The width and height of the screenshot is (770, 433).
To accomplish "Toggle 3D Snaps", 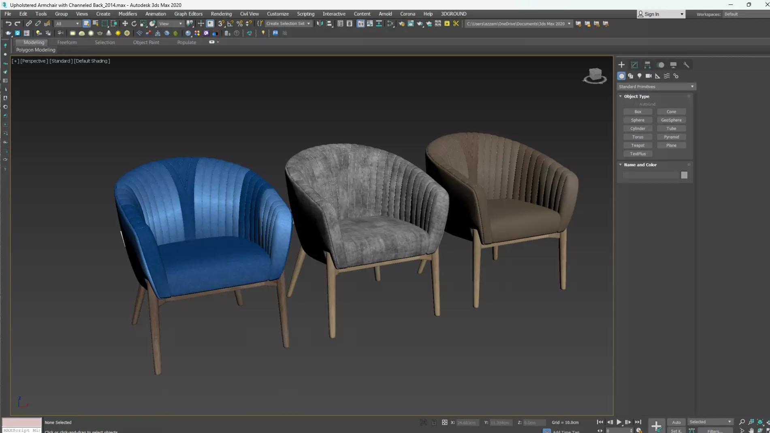I will pyautogui.click(x=221, y=23).
